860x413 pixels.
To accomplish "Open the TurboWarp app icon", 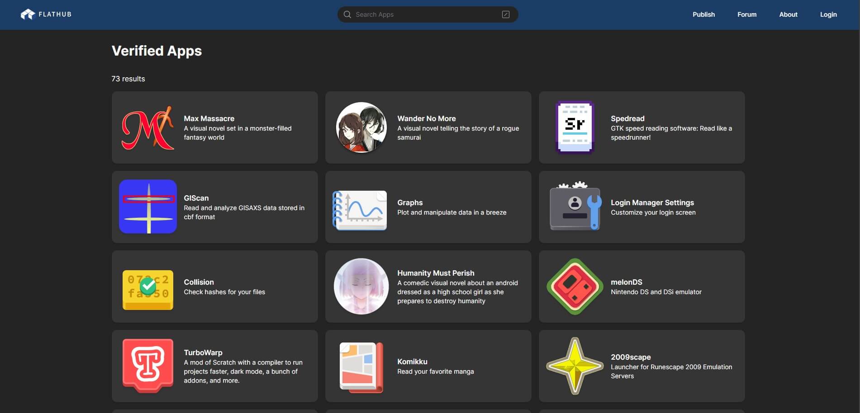I will pyautogui.click(x=147, y=366).
